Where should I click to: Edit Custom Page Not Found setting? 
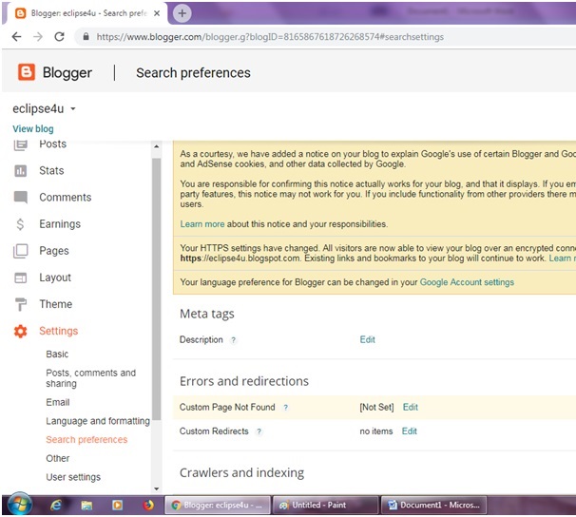click(411, 407)
